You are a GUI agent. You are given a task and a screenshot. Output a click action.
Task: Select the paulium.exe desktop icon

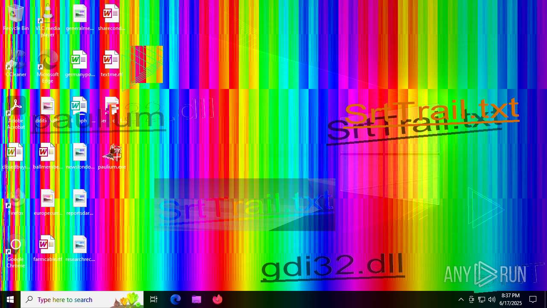click(111, 157)
